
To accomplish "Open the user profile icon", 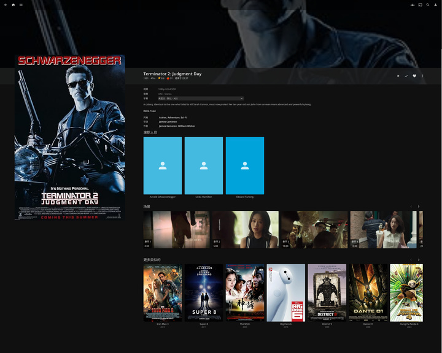I will coord(435,5).
